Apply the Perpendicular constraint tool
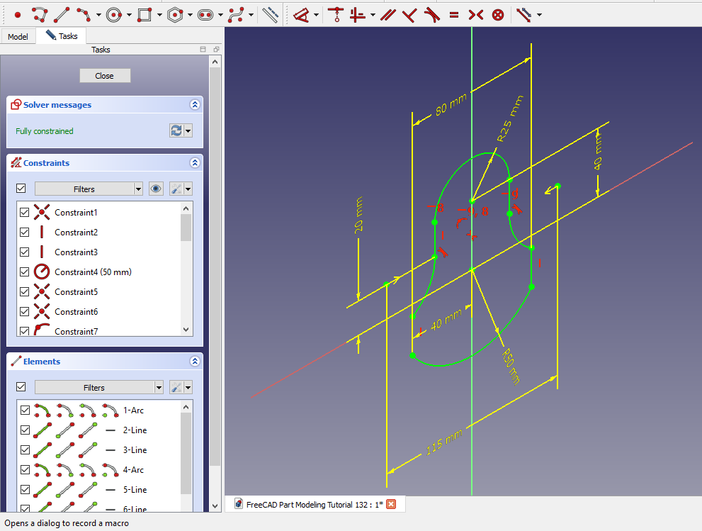 409,14
